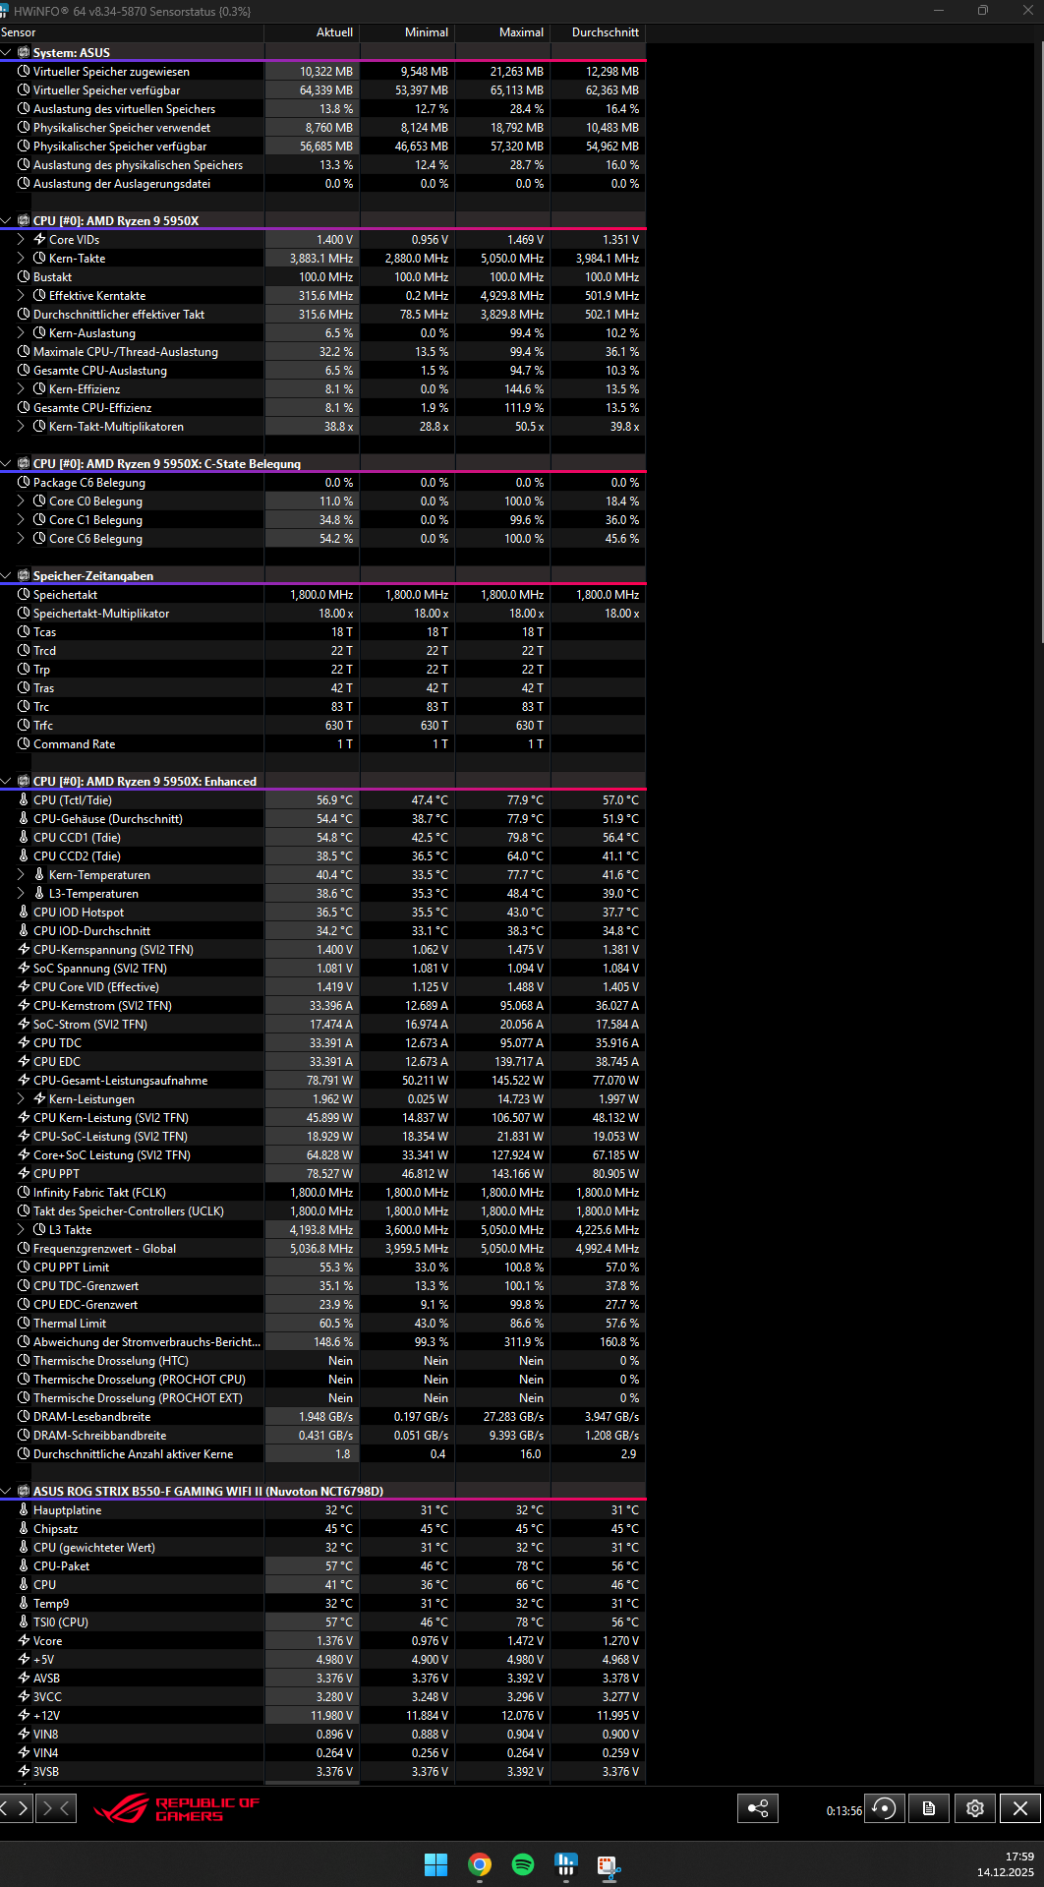Click the Sensor column header

(x=132, y=32)
